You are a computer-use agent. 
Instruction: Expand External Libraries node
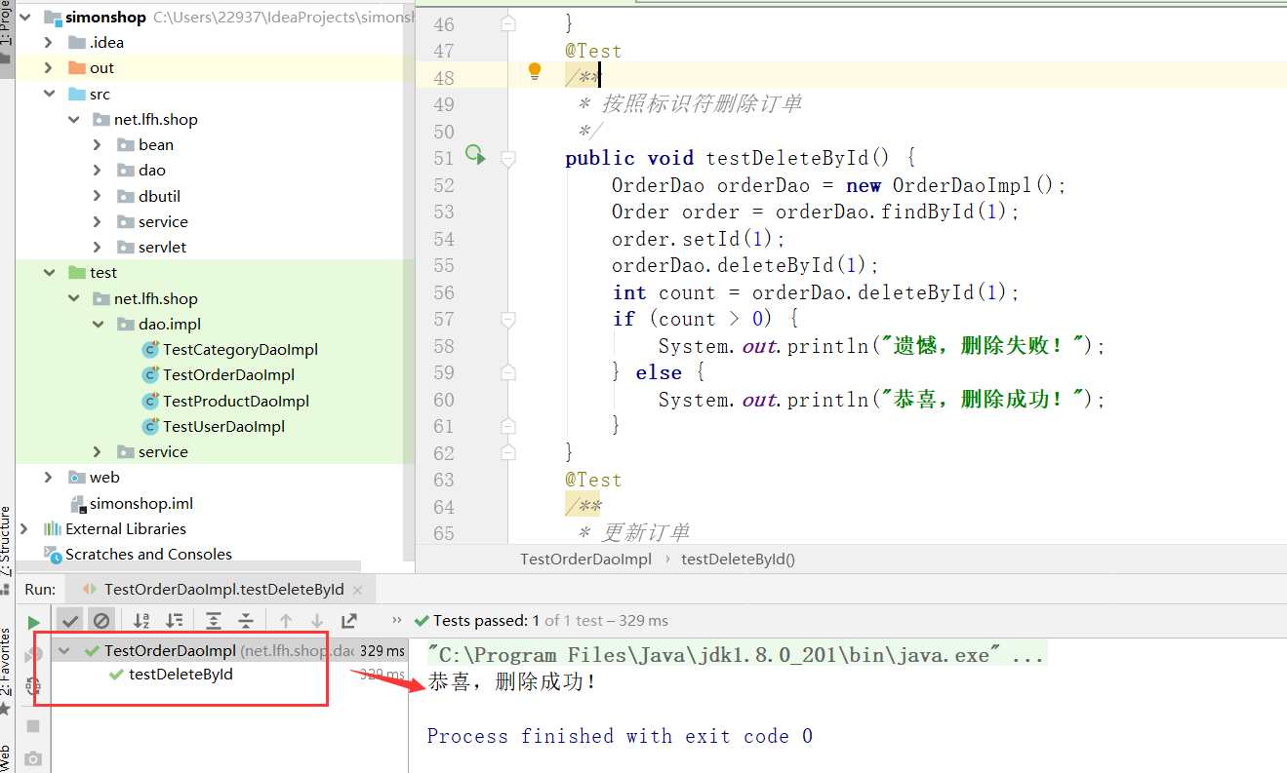[24, 528]
